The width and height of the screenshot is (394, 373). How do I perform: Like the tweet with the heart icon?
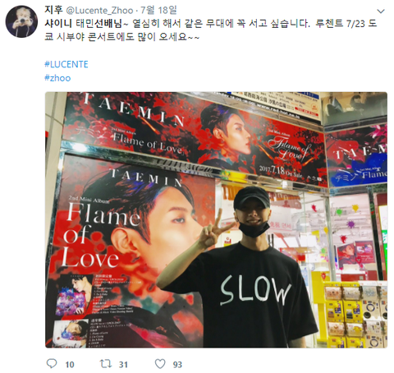160,364
